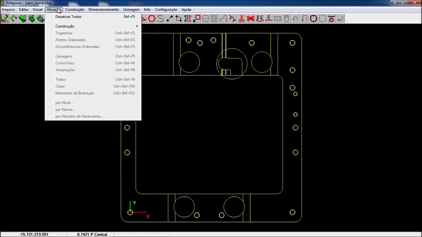The height and width of the screenshot is (237, 422).
Task: Click the red square with small box icon
Action: [196, 18]
